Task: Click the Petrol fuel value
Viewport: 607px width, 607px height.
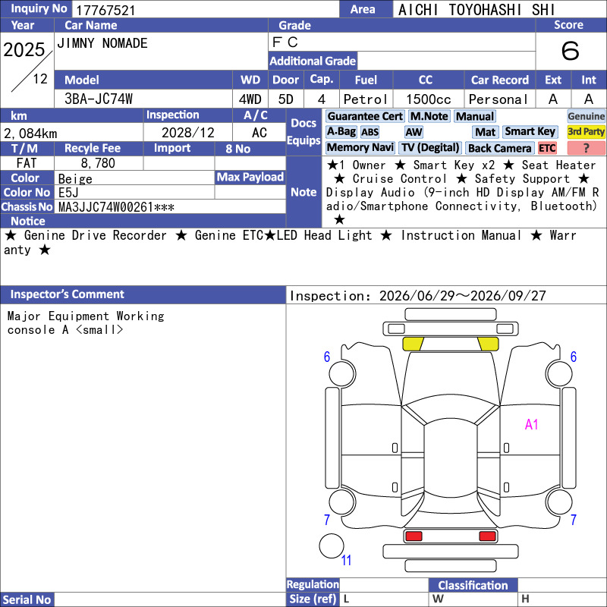Action: click(x=366, y=99)
